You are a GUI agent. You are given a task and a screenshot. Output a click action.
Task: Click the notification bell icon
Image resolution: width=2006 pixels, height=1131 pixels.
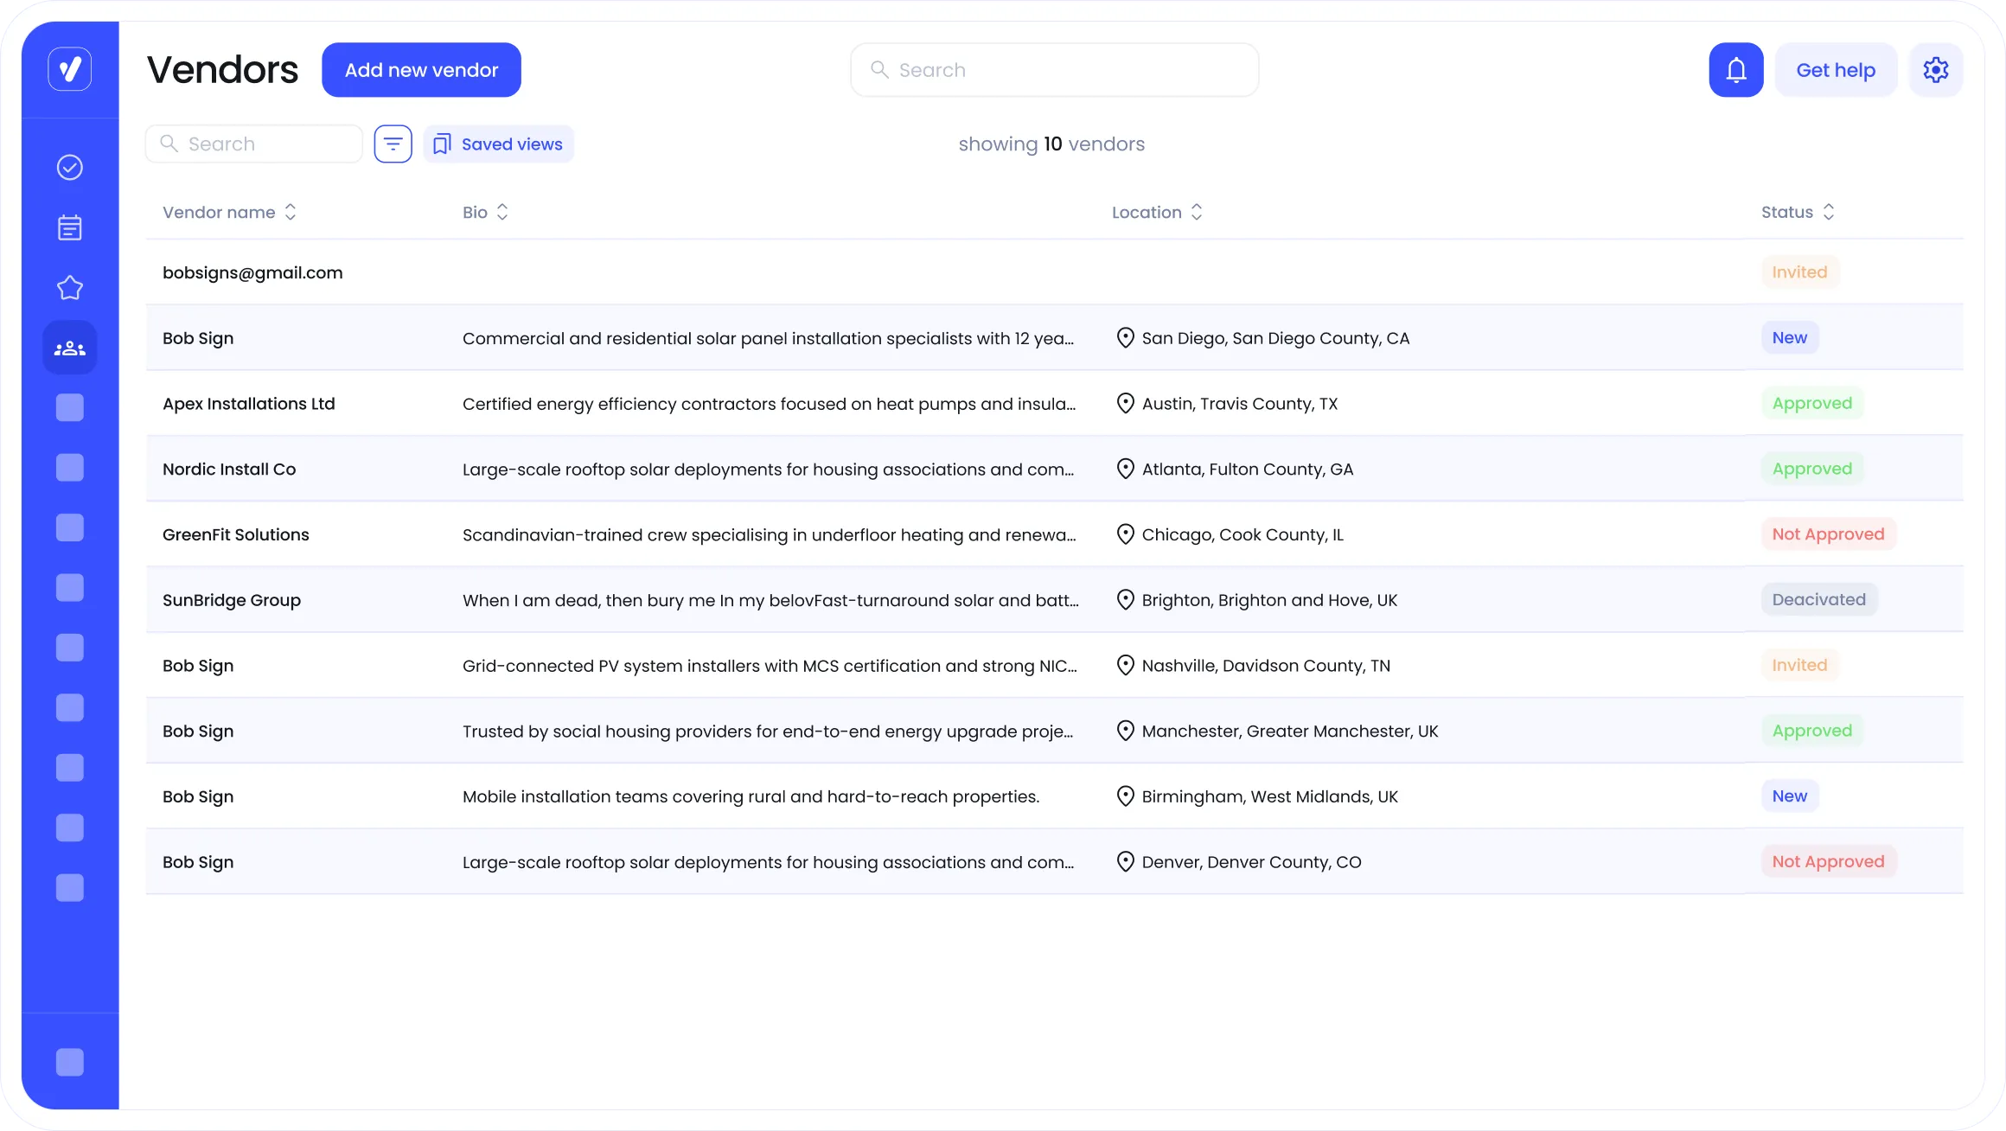tap(1735, 70)
